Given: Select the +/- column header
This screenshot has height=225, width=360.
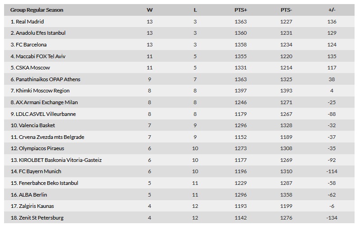Looking at the screenshot, I should 332,10.
